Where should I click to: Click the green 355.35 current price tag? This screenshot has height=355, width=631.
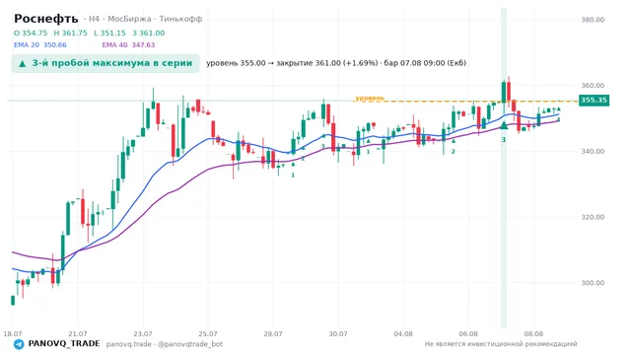coord(594,100)
